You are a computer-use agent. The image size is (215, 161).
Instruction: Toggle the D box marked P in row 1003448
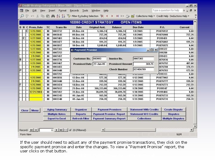click(x=21, y=70)
